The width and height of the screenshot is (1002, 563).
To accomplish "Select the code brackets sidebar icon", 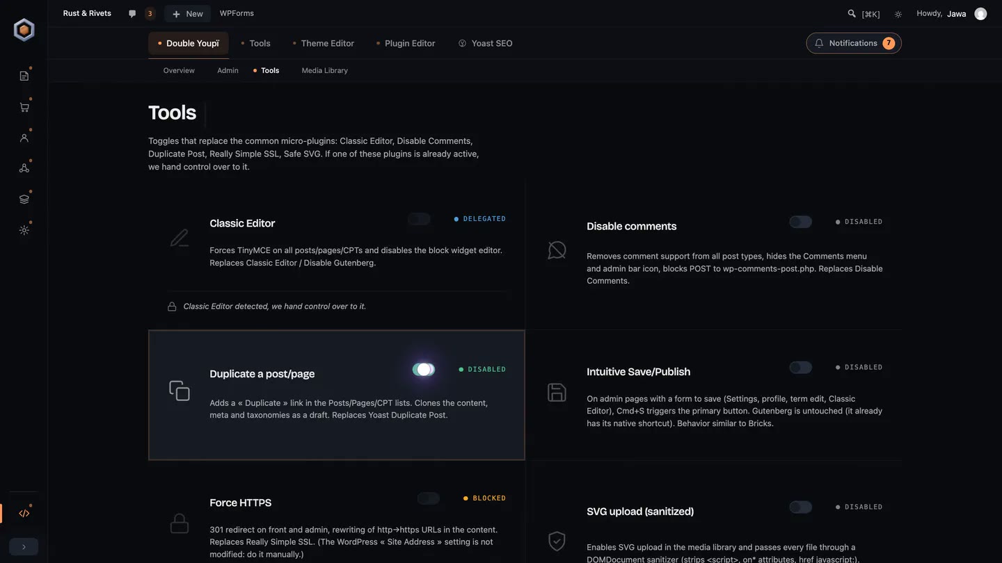I will click(x=24, y=514).
